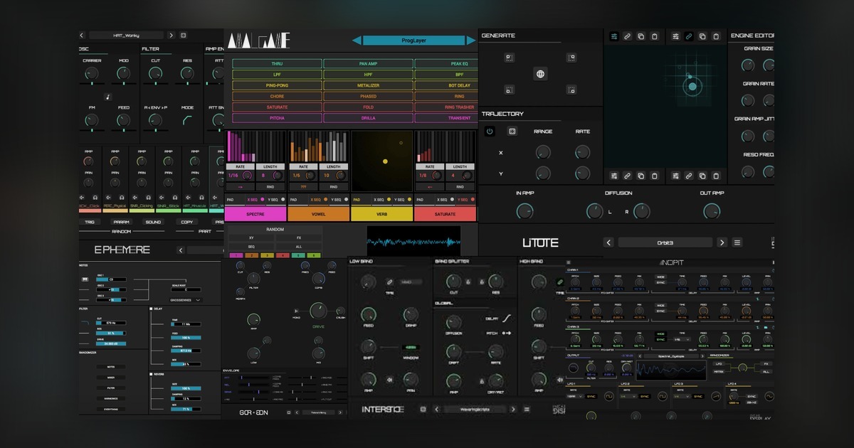The height and width of the screenshot is (448, 854).
Task: Click the green link icon in Interstice HIGH BAND
Action: point(560,283)
